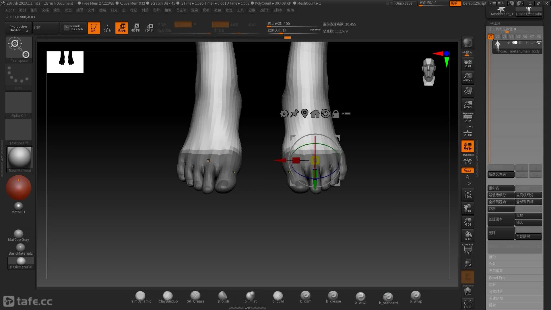Click the BPR render button
Viewport: 551px width, 310px height.
[467, 43]
